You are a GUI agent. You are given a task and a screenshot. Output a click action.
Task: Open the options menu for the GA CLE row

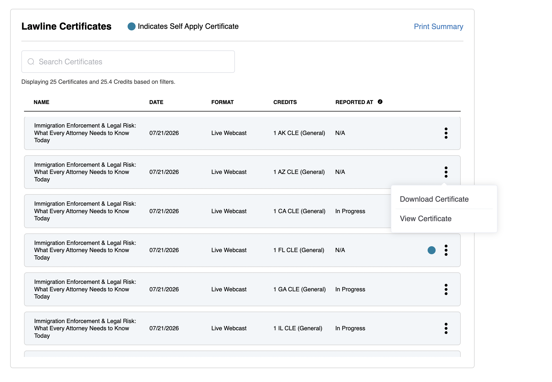[x=446, y=289]
